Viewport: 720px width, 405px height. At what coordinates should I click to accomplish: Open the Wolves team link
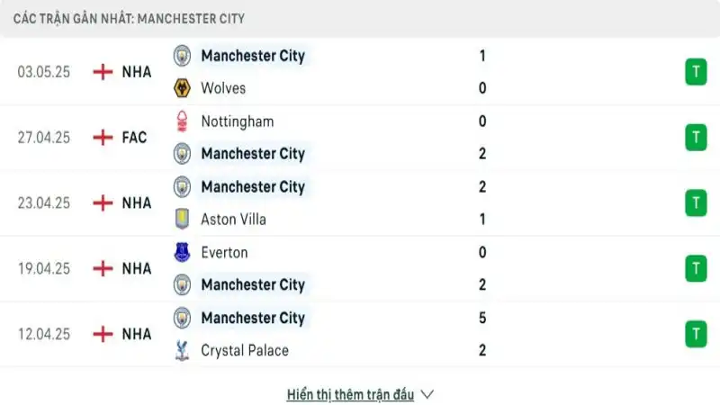pos(223,88)
